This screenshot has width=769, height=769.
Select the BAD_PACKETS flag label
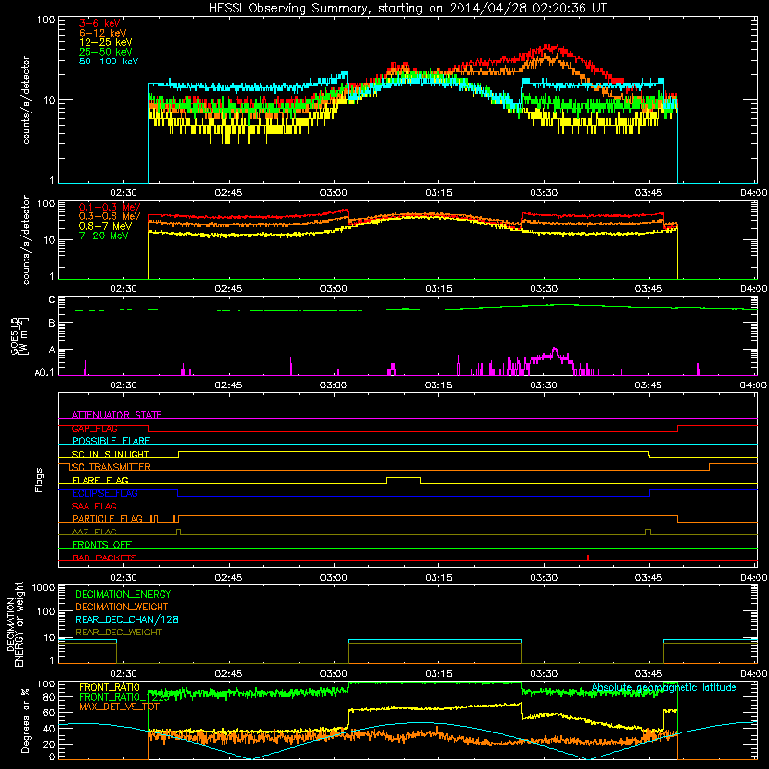pyautogui.click(x=105, y=558)
